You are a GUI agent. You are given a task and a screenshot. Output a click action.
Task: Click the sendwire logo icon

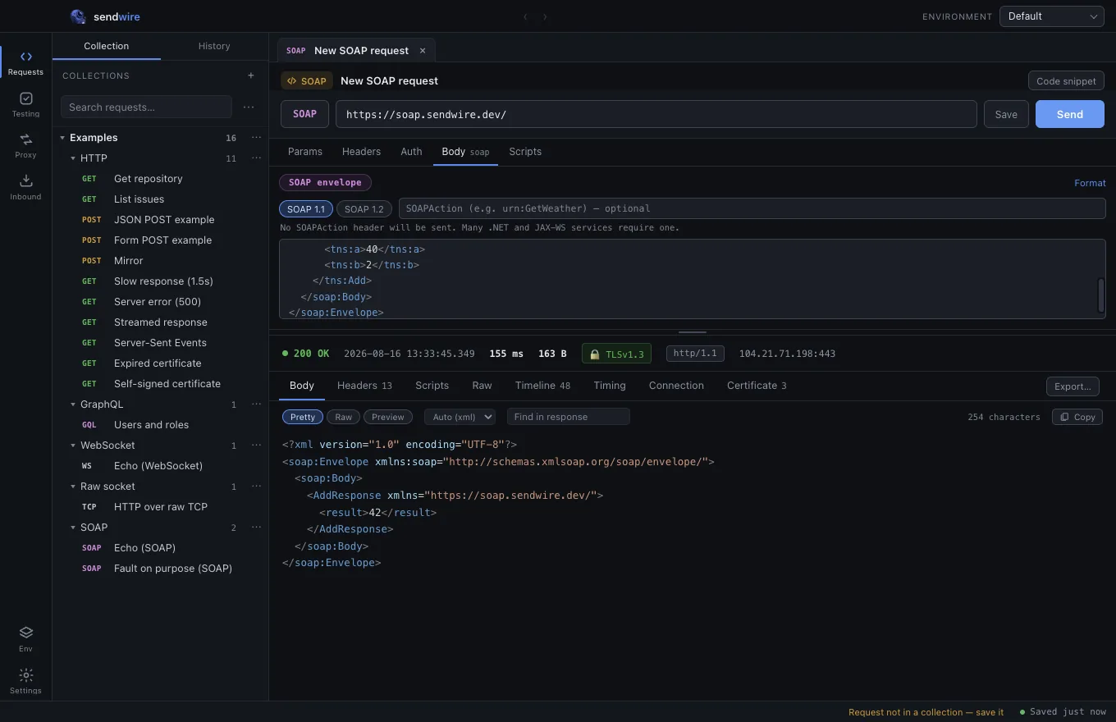click(x=78, y=16)
